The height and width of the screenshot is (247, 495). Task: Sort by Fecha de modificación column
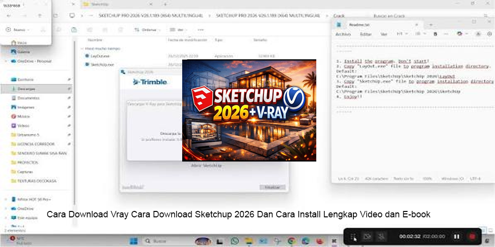point(188,41)
